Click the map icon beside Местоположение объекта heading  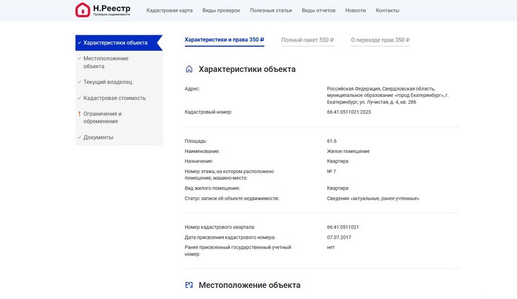coord(189,285)
